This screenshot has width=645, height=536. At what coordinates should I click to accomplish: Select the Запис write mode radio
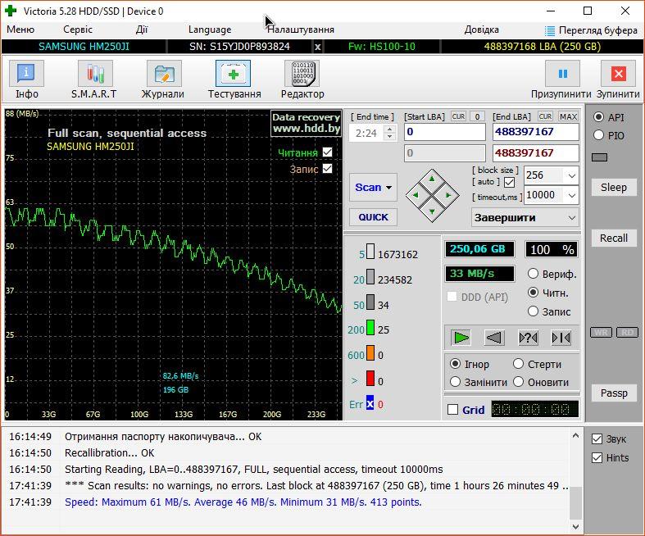click(x=533, y=311)
